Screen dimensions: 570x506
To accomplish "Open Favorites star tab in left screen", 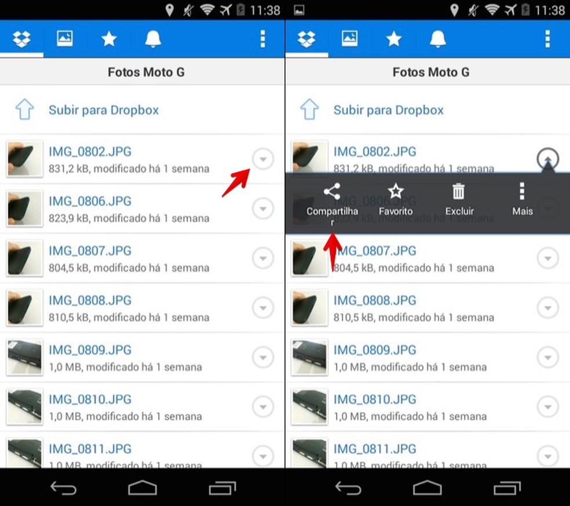I will tap(109, 39).
